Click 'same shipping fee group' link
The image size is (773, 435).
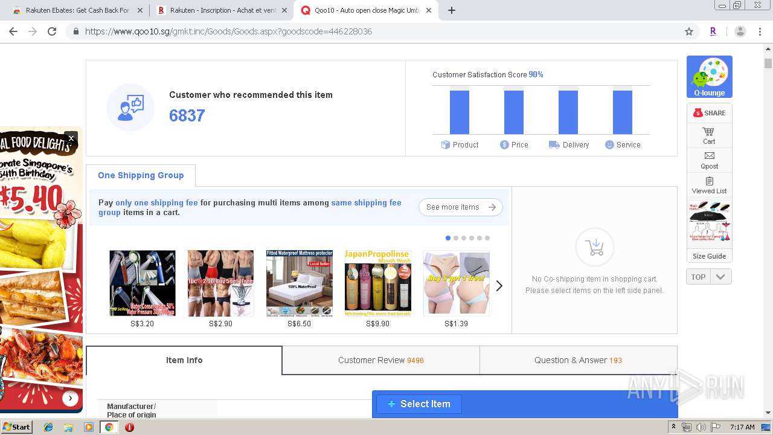[366, 203]
